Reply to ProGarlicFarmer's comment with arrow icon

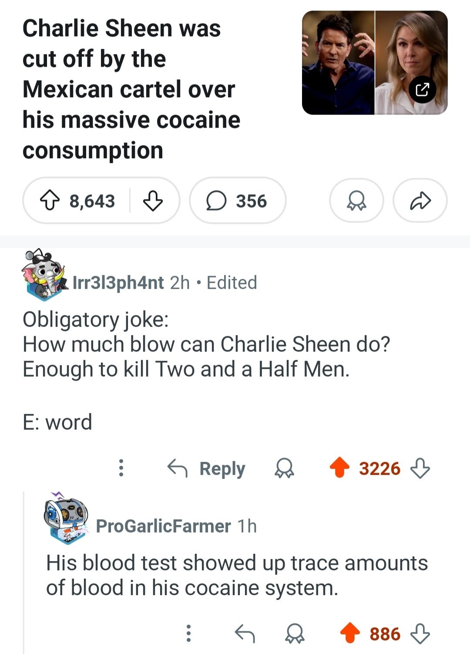click(245, 634)
